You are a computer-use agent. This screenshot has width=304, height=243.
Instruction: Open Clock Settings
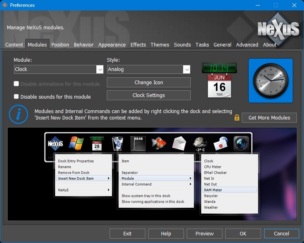pos(149,95)
